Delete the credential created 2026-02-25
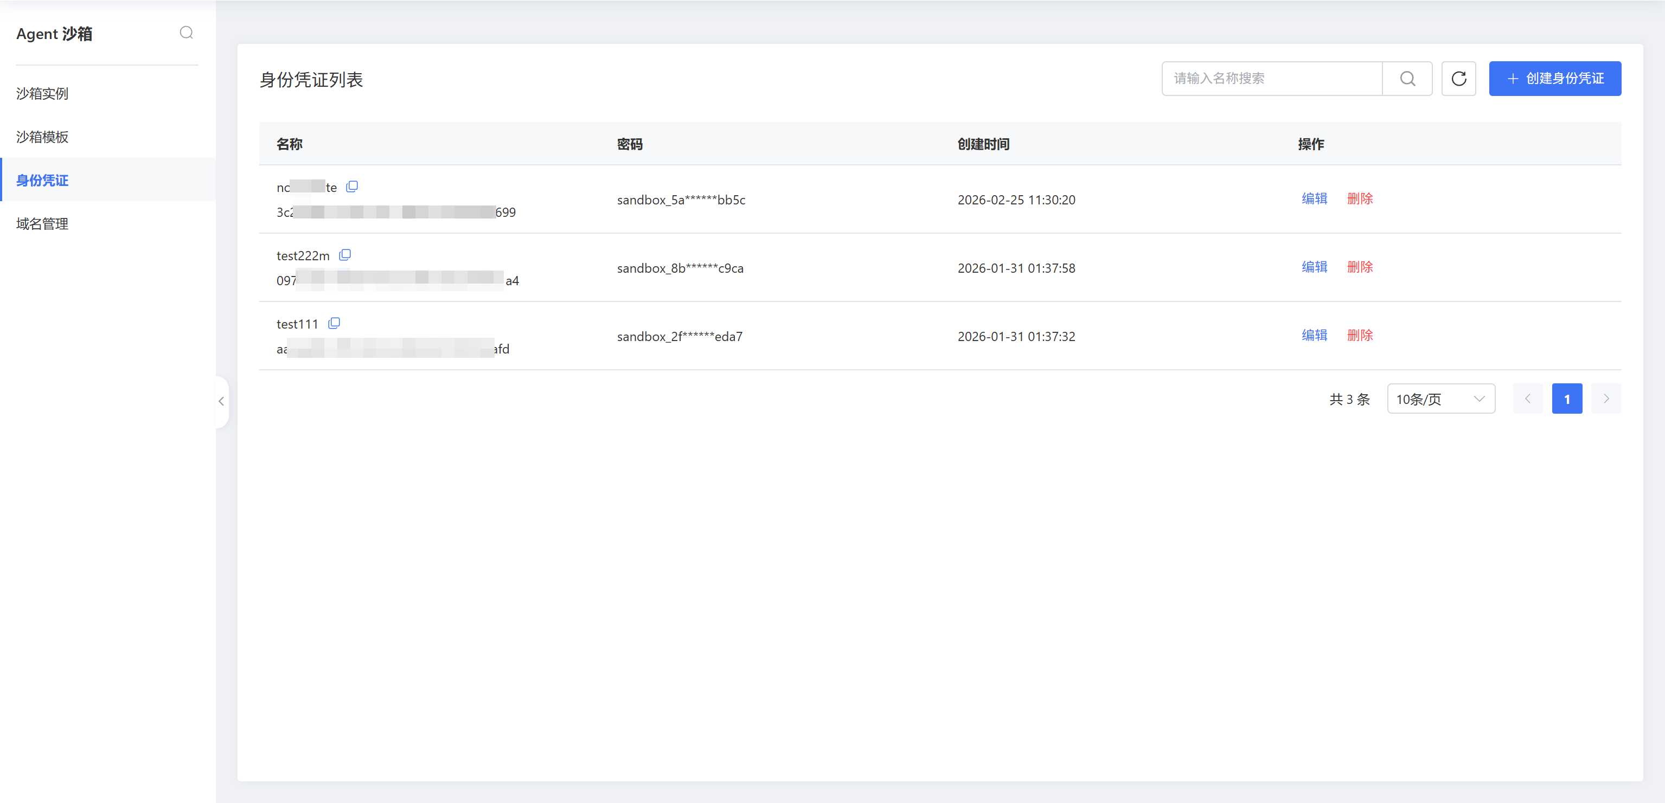 [1359, 199]
